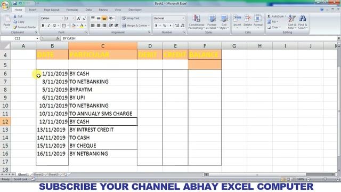Open the General number format dropdown
Screen dimensions: 341x192
(x=183, y=18)
